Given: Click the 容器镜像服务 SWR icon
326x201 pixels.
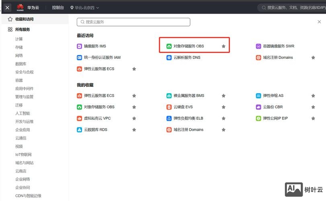Looking at the screenshot, I should tap(258, 46).
